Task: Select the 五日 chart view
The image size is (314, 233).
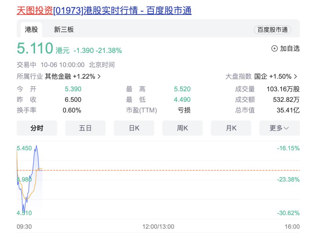Action: (x=85, y=128)
